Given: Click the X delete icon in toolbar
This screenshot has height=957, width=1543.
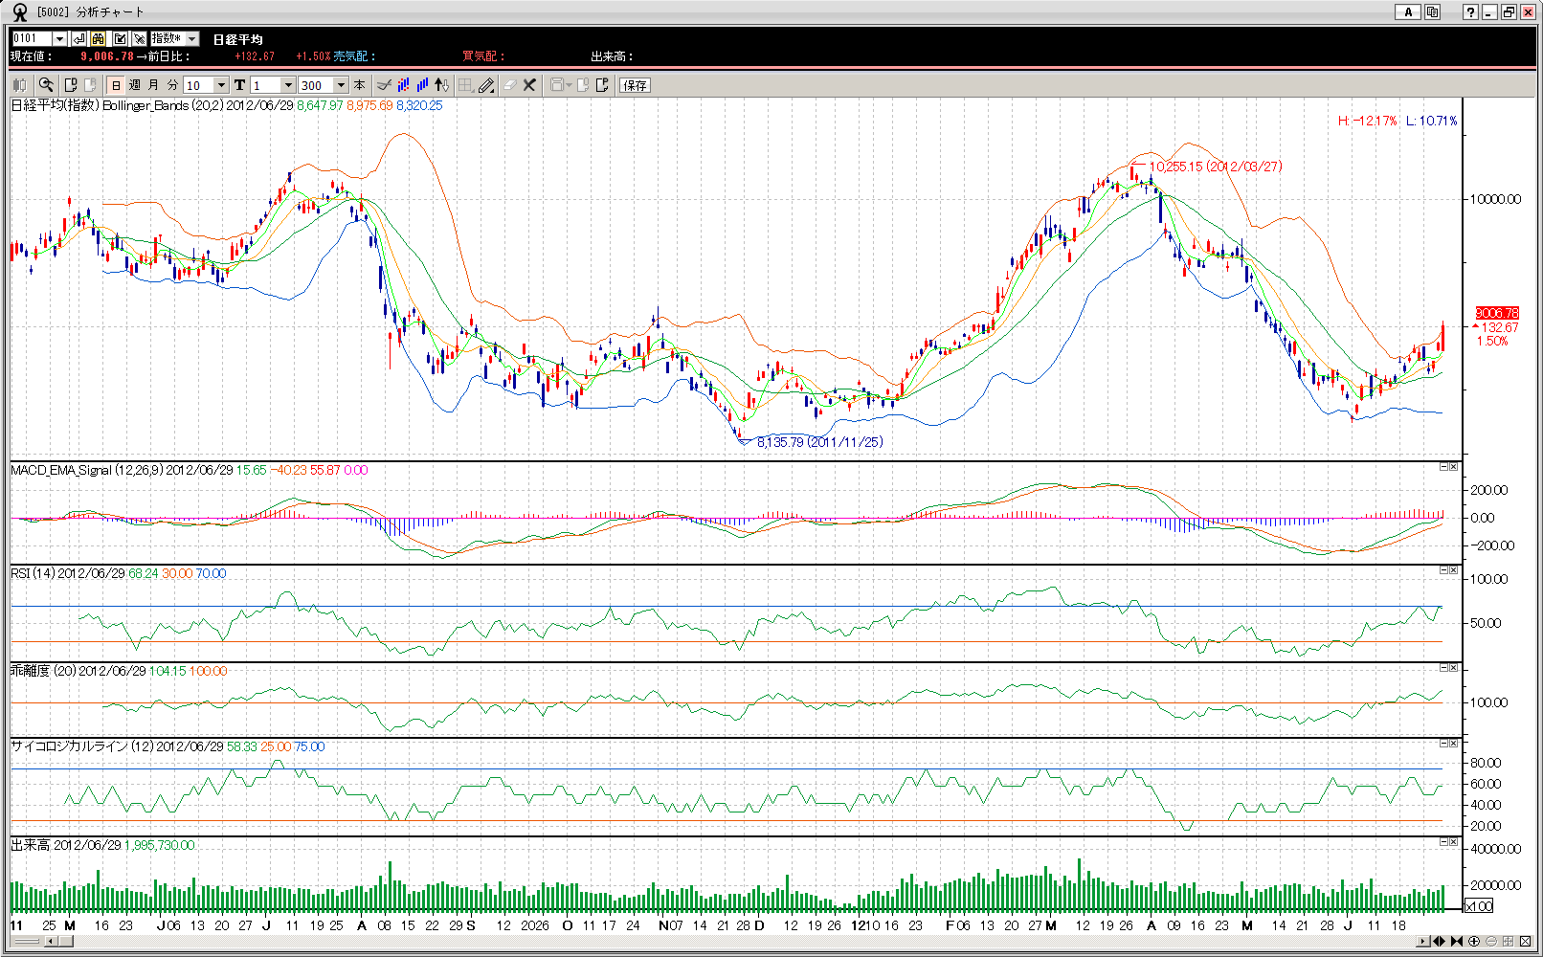Looking at the screenshot, I should (529, 85).
